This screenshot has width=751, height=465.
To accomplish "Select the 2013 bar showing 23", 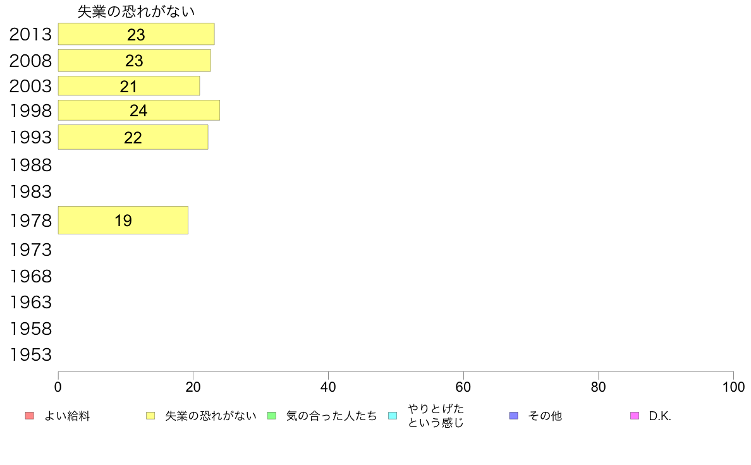I will tap(136, 34).
